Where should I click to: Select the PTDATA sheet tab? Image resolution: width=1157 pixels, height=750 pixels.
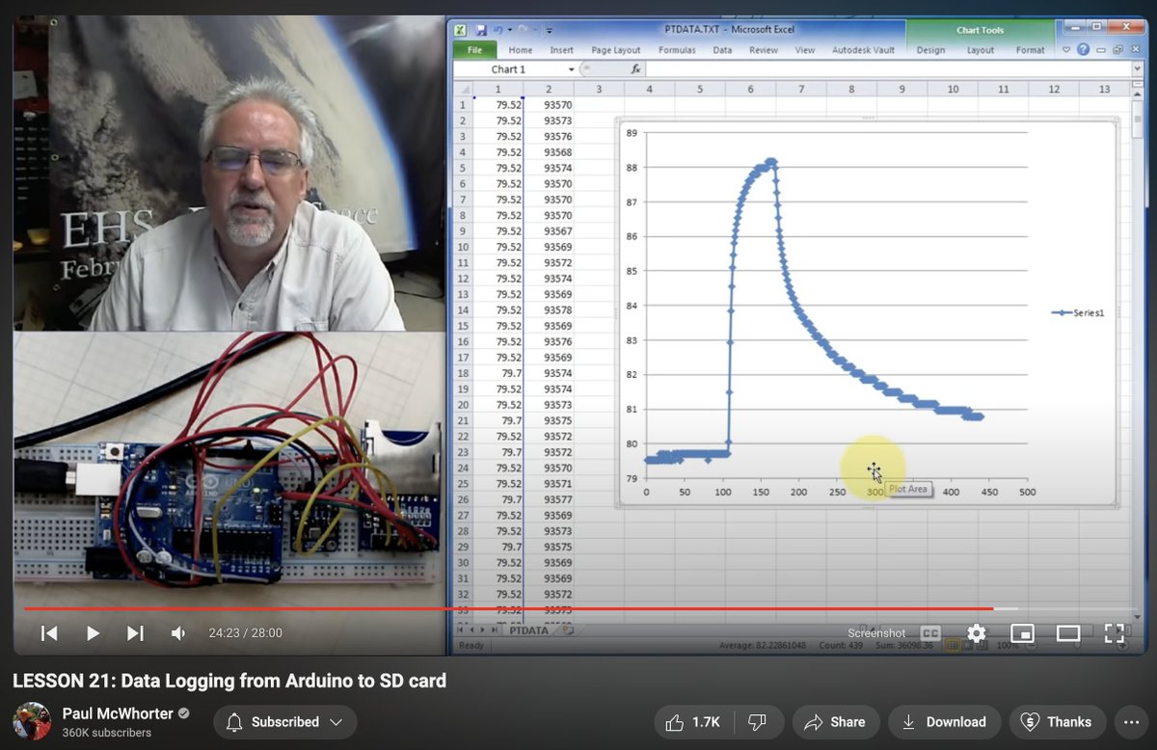(x=528, y=630)
